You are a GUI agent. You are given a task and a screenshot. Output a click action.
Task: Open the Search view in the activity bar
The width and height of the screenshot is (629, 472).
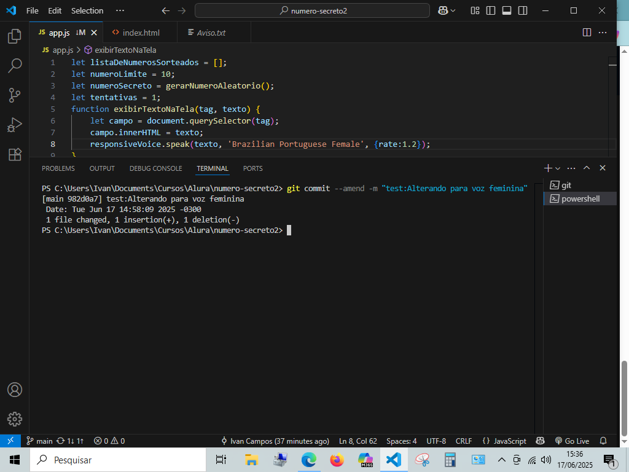tap(15, 65)
